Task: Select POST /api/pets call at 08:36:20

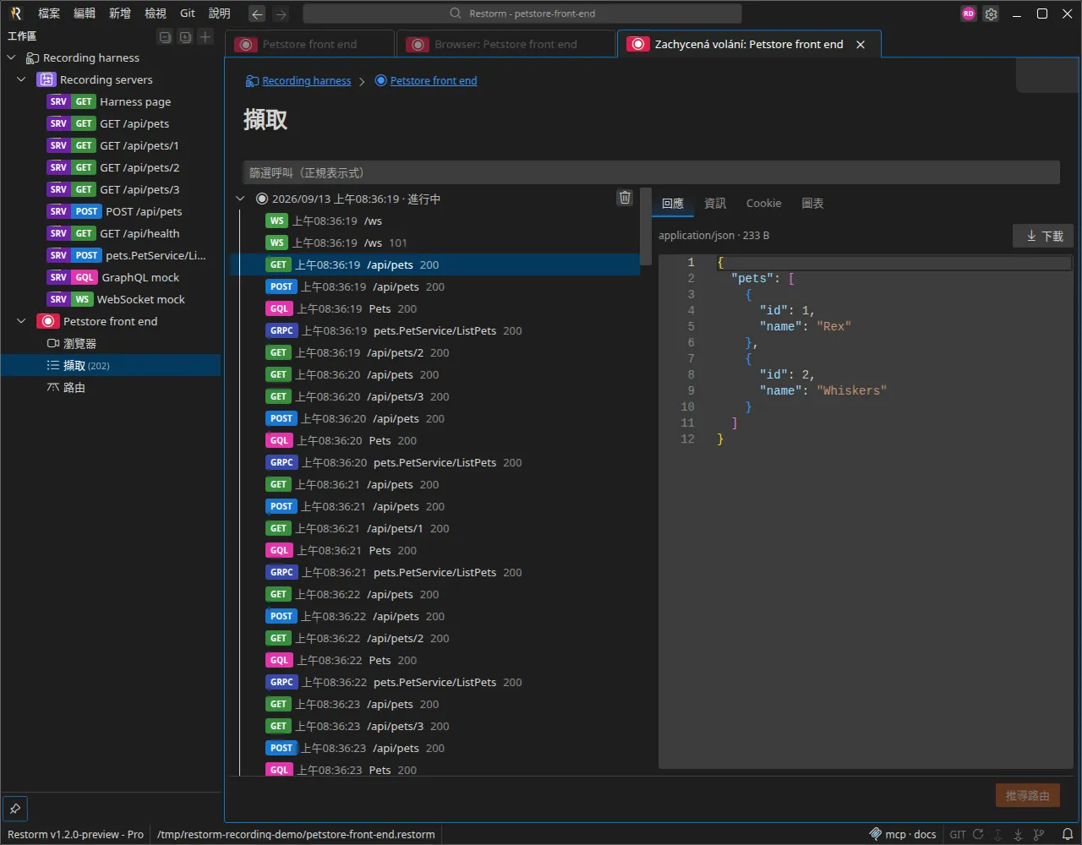Action: coord(435,419)
